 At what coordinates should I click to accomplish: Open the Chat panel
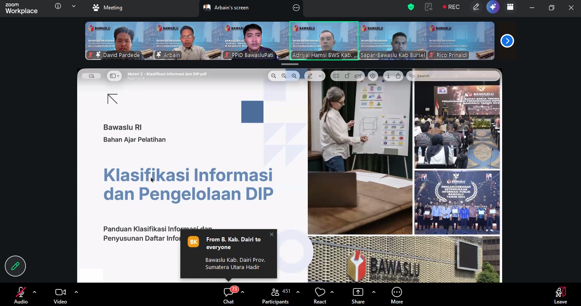click(x=228, y=295)
